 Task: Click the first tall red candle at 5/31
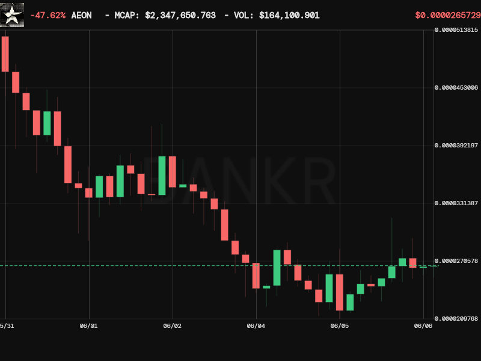pyautogui.click(x=5, y=54)
